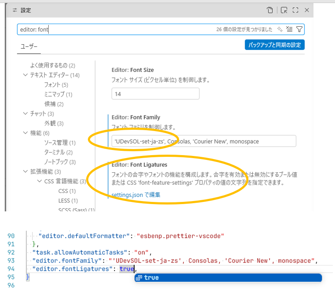
Task: Click "task.allowAutomaticTasks" key on line 92
Action: pos(80,253)
